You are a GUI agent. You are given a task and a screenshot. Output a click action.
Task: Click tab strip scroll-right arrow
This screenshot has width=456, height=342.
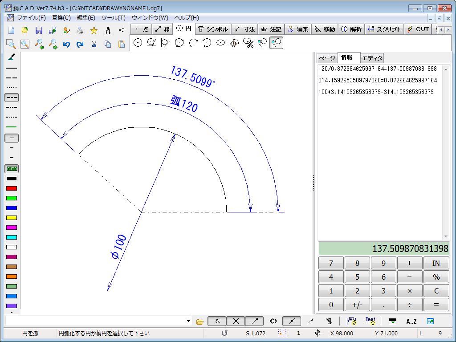pyautogui.click(x=448, y=29)
